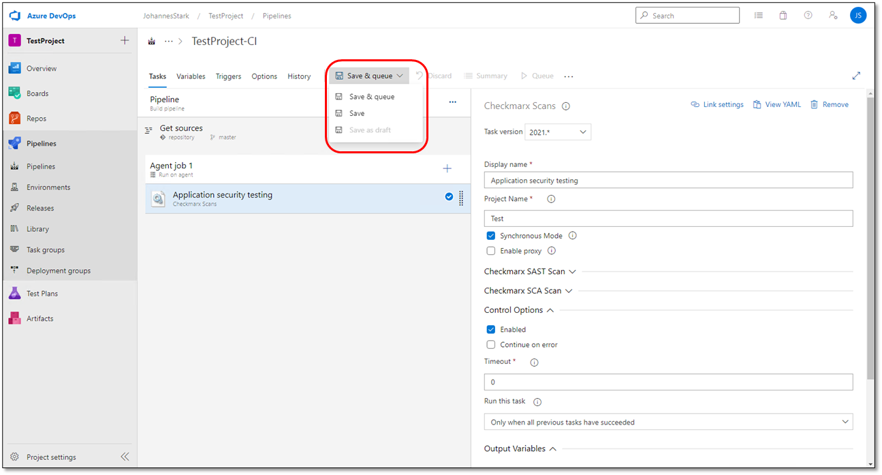Viewport: 882px width, 475px height.
Task: Open the Releases sidebar icon
Action: click(x=15, y=208)
